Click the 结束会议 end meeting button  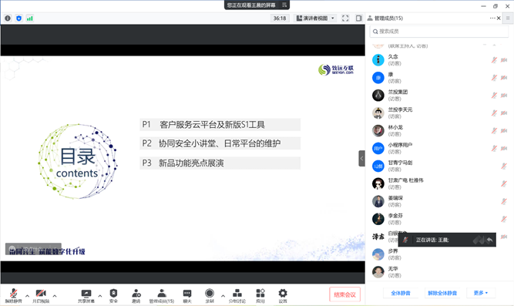(344, 294)
